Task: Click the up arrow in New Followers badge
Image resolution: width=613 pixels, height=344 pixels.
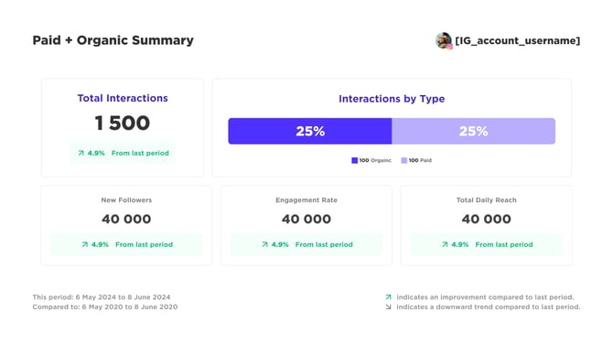Action: pos(85,244)
